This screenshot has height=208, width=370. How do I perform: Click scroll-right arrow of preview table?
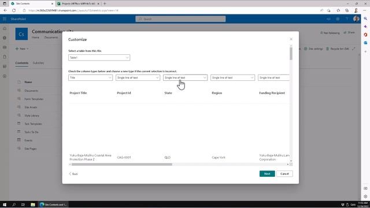[x=288, y=164]
